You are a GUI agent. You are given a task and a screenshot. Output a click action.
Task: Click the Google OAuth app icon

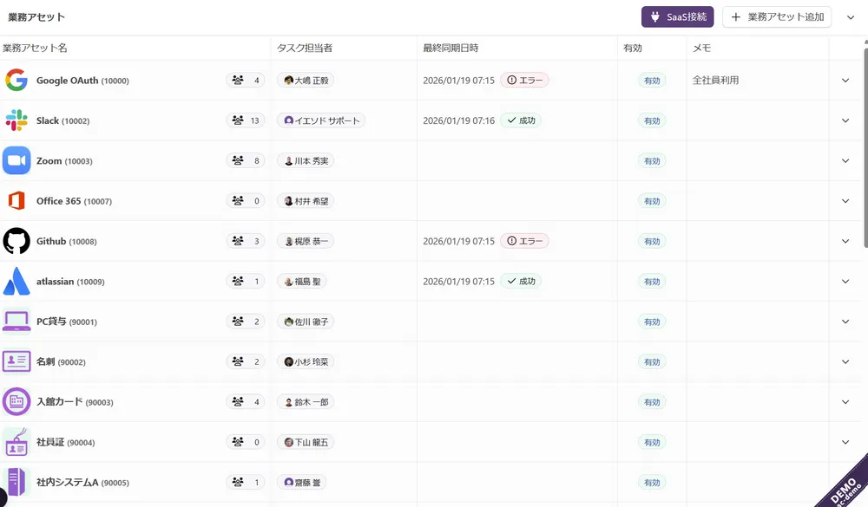coord(16,80)
